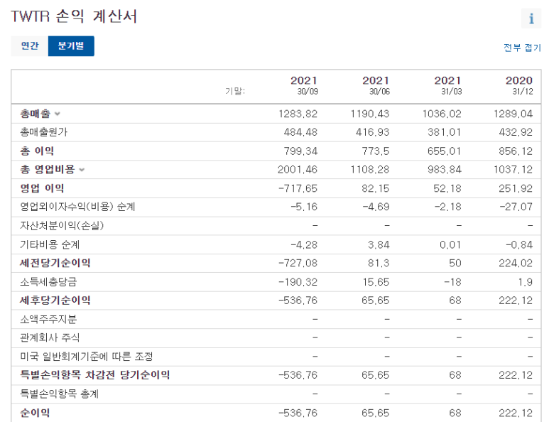Click the 1283.82 revenue value
This screenshot has width=549, height=422.
point(298,114)
